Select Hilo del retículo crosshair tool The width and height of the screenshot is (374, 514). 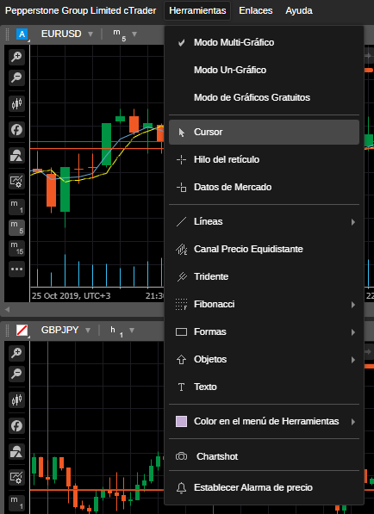point(264,159)
